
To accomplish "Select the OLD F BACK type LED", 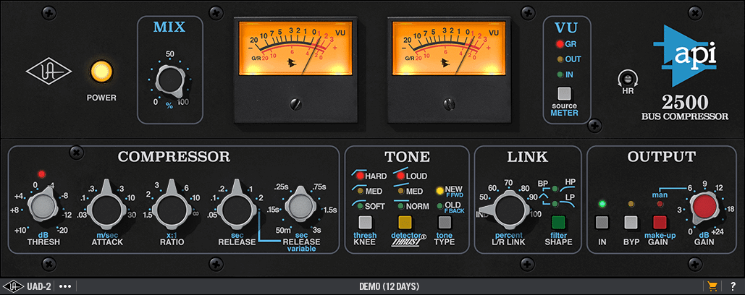I will click(x=440, y=206).
